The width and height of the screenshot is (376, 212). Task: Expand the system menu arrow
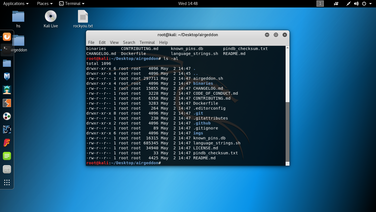pyautogui.click(x=370, y=4)
